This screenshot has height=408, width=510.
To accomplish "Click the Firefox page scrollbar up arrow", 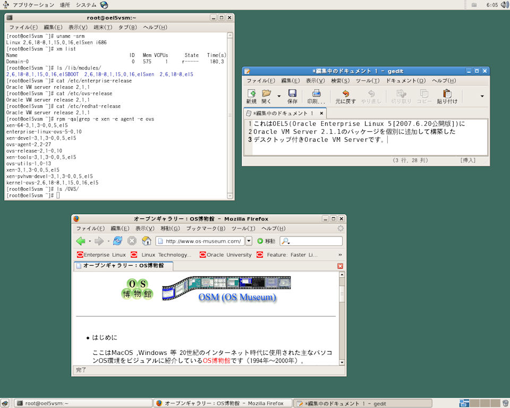I will (342, 275).
